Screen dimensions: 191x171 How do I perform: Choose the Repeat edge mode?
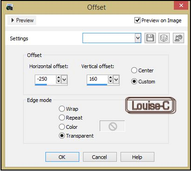tap(62, 118)
